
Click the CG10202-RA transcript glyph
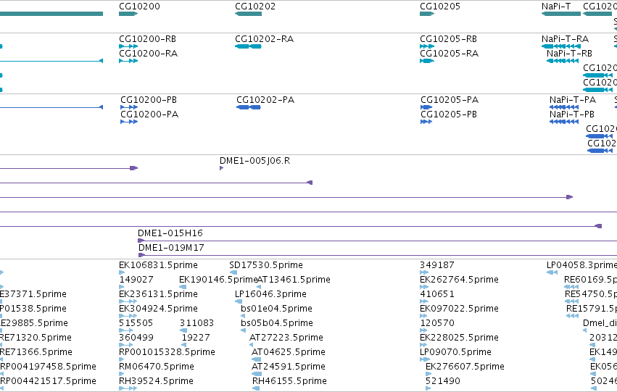coord(248,46)
